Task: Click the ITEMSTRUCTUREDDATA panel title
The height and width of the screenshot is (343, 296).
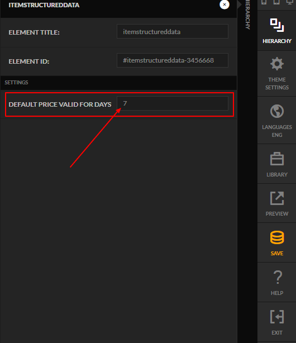Action: click(44, 5)
